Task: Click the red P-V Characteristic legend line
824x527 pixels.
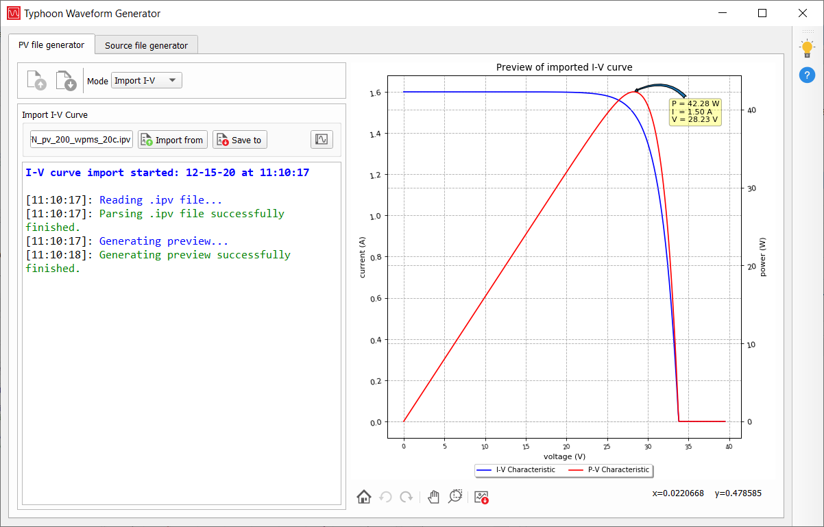Action: (577, 469)
